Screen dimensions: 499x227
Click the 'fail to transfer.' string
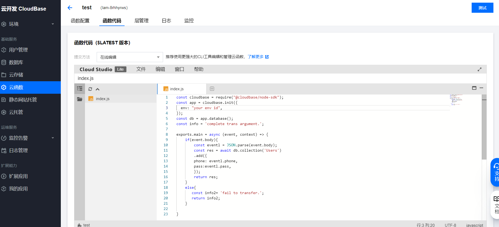tap(241, 193)
